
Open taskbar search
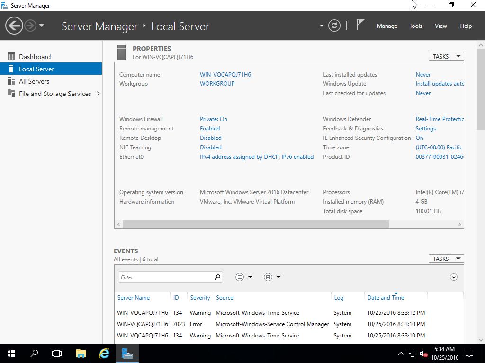click(34, 354)
